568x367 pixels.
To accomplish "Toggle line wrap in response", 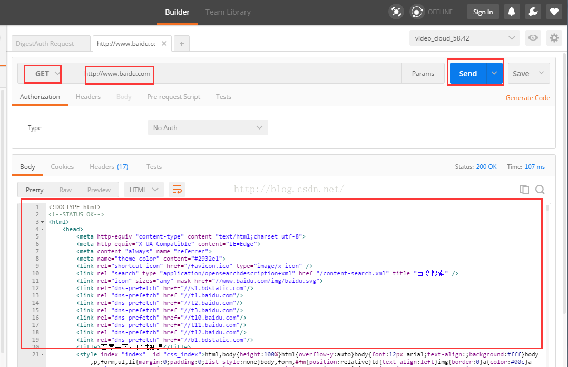I will point(177,190).
